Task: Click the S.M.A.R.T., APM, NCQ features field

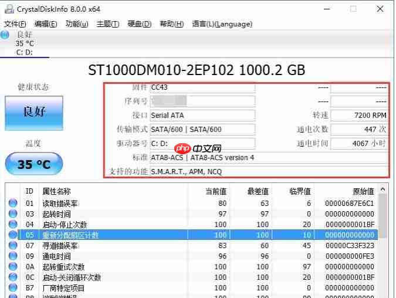Action: tap(269, 172)
